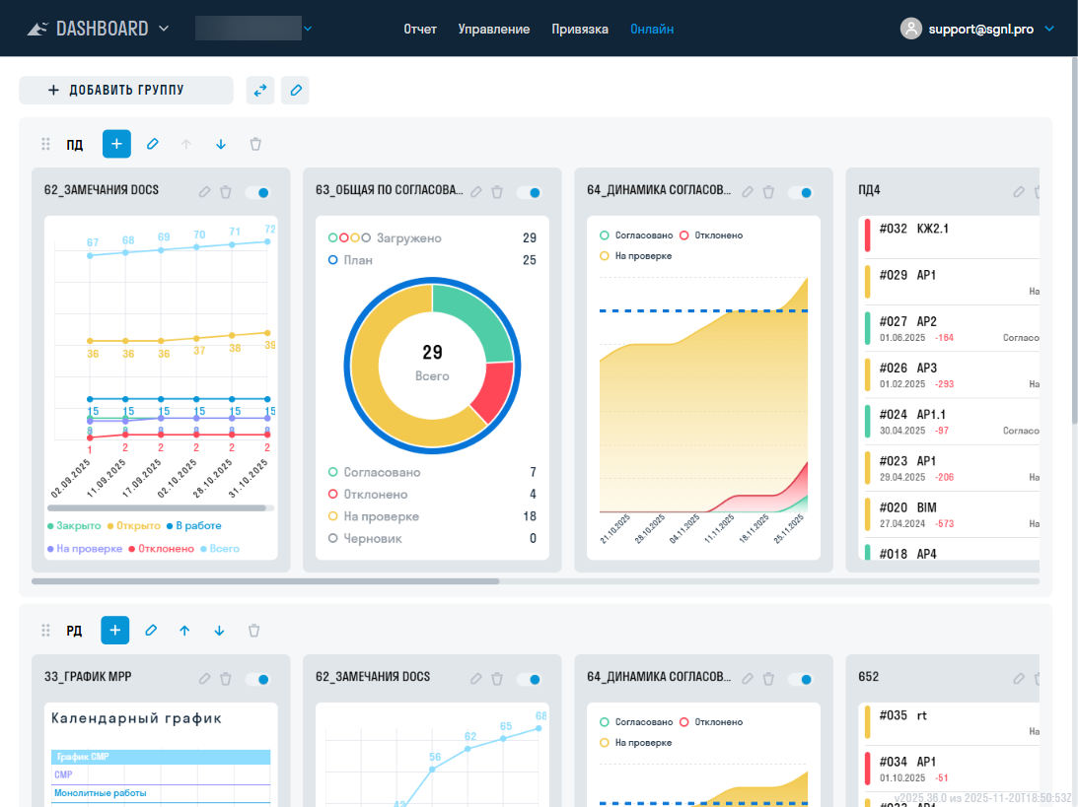Click the pencil edit icon beside swap arrows
1078x807 pixels.
click(x=295, y=91)
